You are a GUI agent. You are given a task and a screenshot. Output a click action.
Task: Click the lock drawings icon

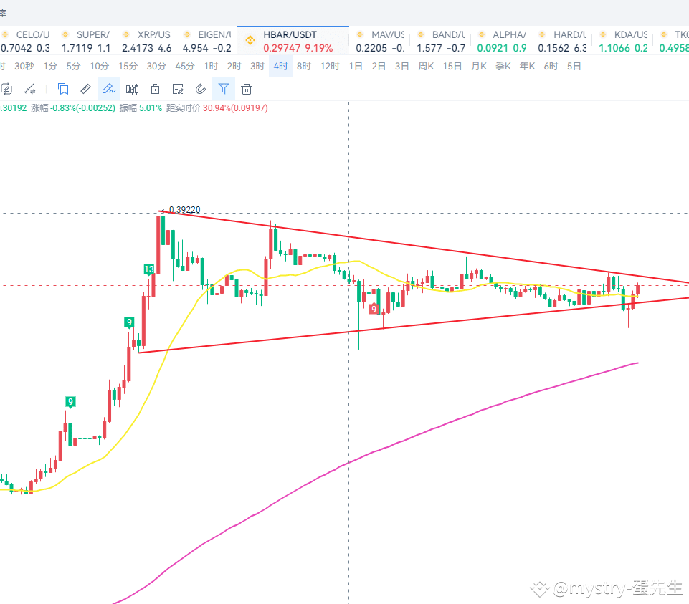tap(155, 89)
